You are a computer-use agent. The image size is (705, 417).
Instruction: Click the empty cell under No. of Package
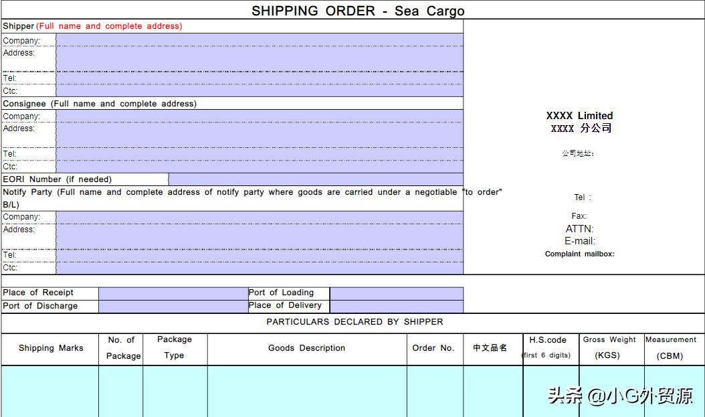point(121,392)
